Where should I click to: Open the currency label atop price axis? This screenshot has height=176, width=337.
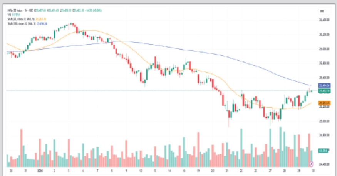(x=322, y=11)
